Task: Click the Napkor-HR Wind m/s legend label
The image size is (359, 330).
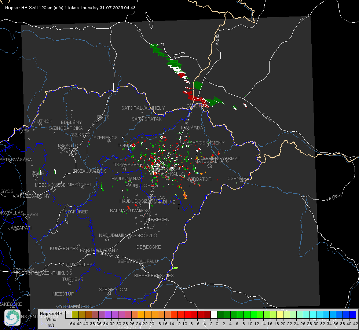Action: point(51,319)
